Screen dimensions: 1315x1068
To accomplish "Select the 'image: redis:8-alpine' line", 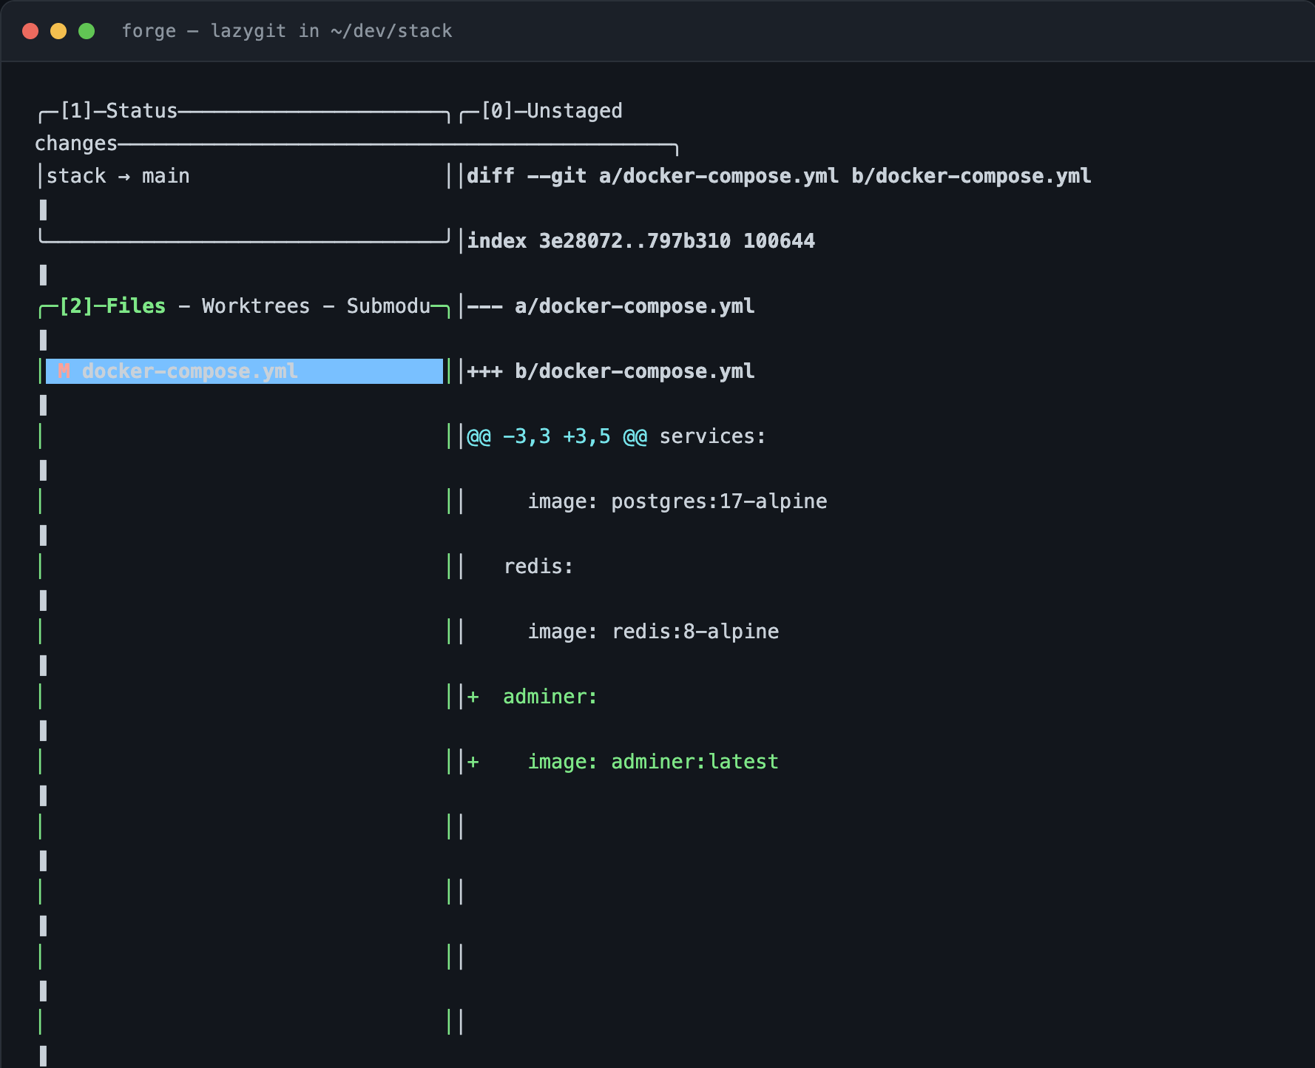I will click(653, 632).
